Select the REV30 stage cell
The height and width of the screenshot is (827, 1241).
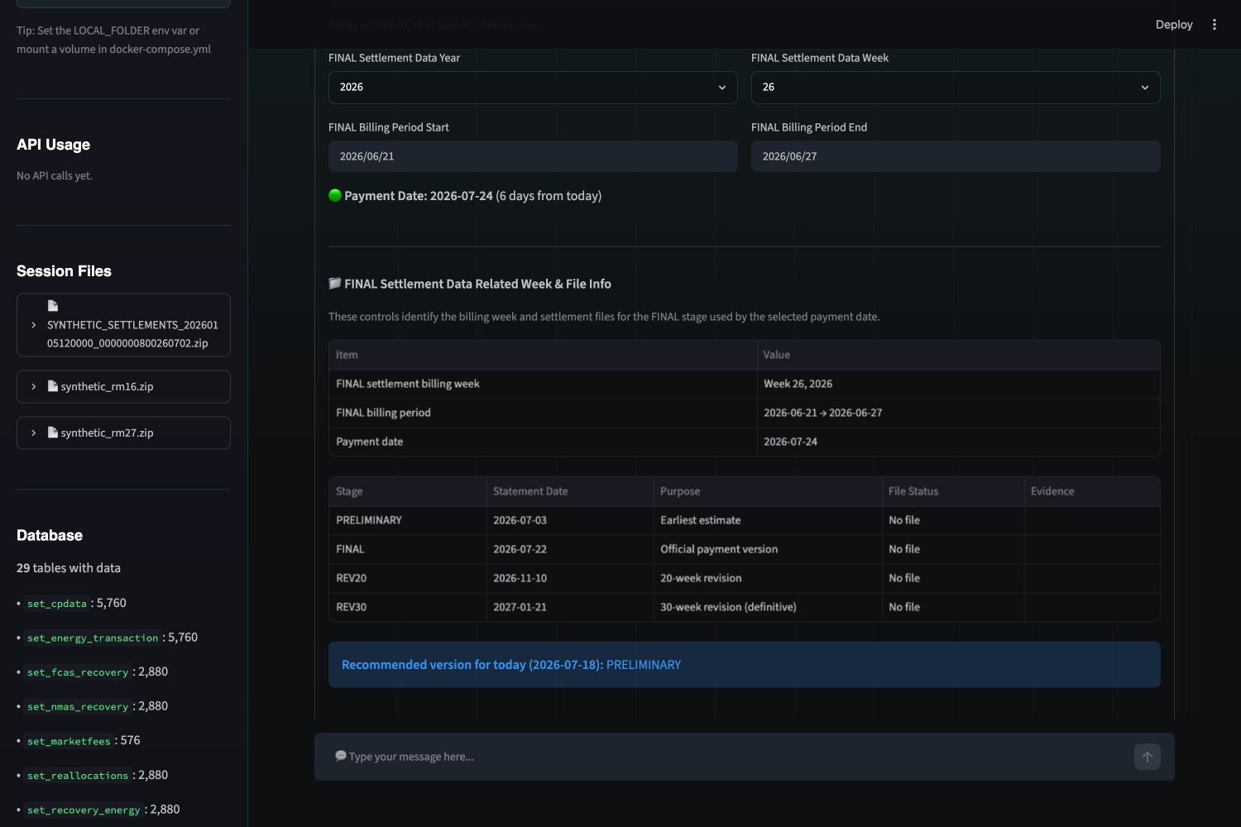(x=408, y=607)
